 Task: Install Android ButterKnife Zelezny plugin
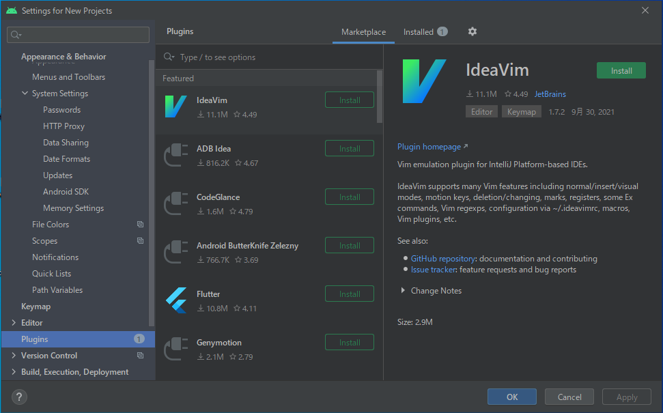pos(350,246)
